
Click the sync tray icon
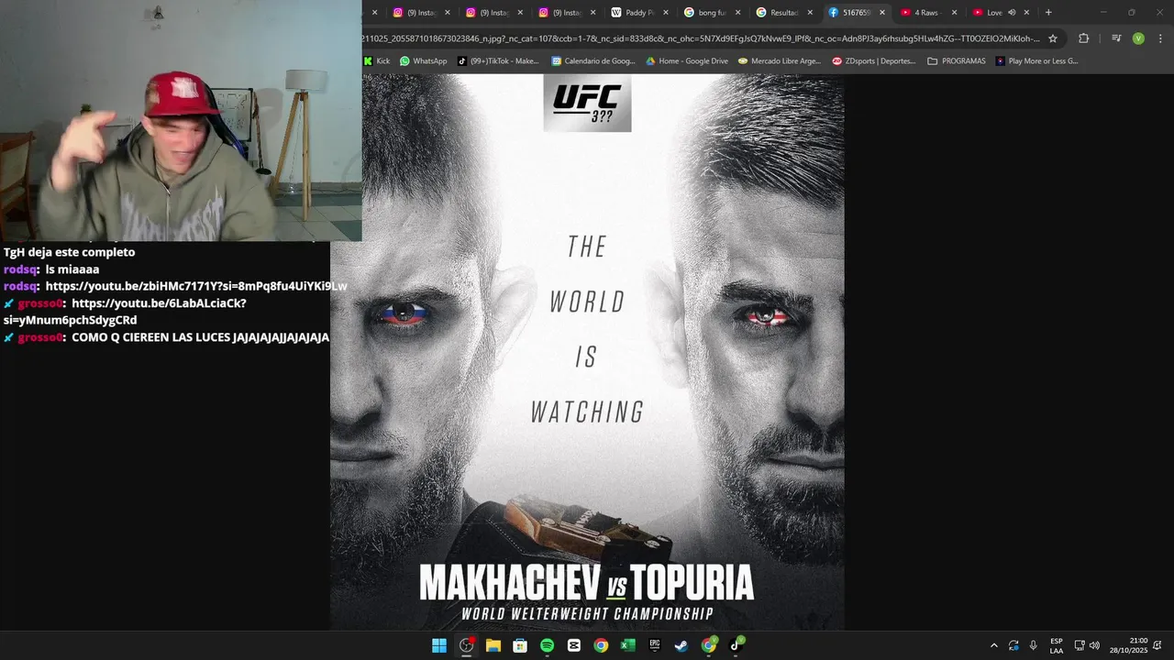1013,645
